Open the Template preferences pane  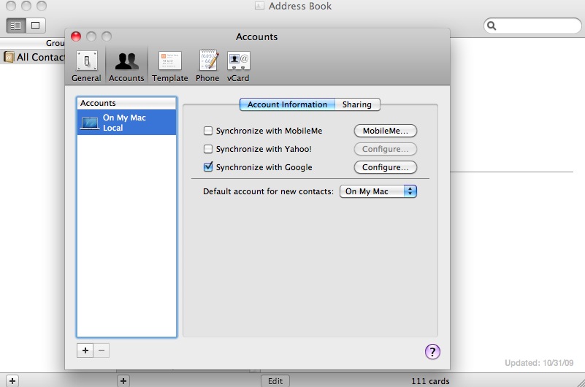point(169,66)
